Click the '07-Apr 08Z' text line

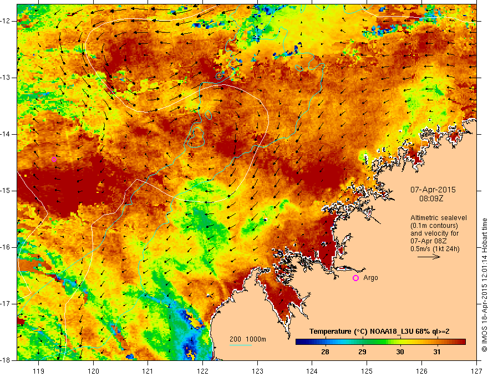pos(428,241)
